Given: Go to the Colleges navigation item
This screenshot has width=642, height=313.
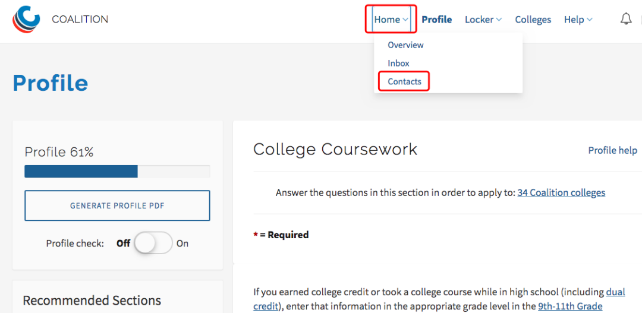Looking at the screenshot, I should coord(533,19).
